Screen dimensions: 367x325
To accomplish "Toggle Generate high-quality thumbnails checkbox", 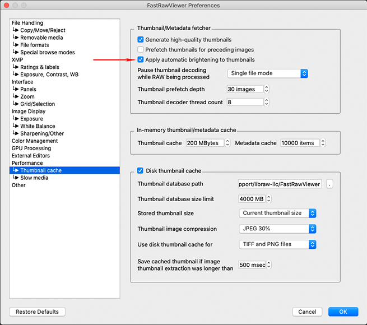I will [141, 40].
